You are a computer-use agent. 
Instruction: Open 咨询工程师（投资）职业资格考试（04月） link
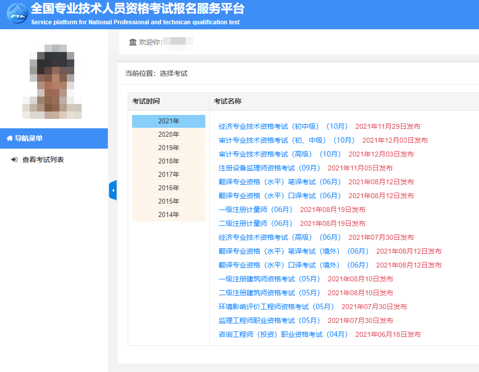tap(284, 334)
